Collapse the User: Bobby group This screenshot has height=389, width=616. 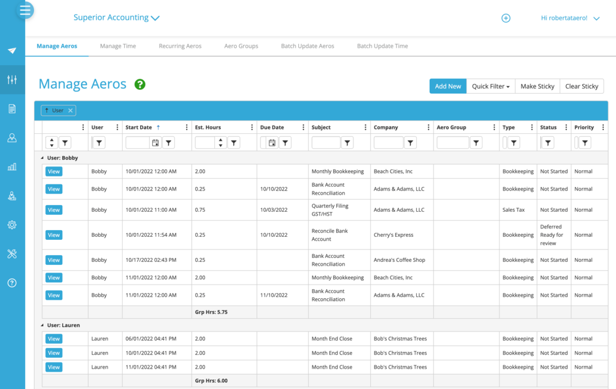(42, 157)
